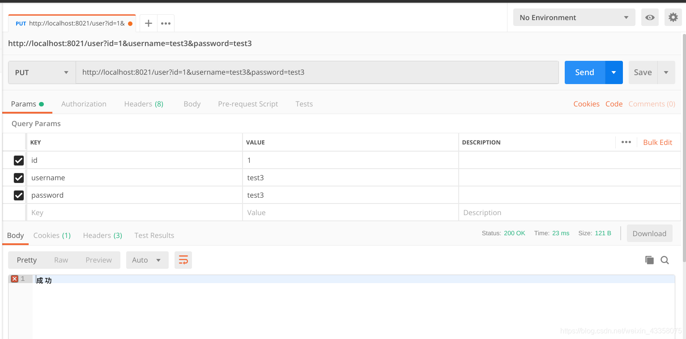Screen dimensions: 686x339
Task: Open the request Body tab
Action: click(192, 104)
